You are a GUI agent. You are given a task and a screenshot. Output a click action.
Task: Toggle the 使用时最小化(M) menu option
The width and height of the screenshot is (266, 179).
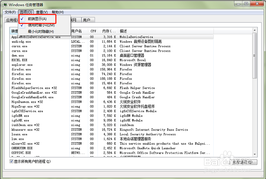(45, 25)
